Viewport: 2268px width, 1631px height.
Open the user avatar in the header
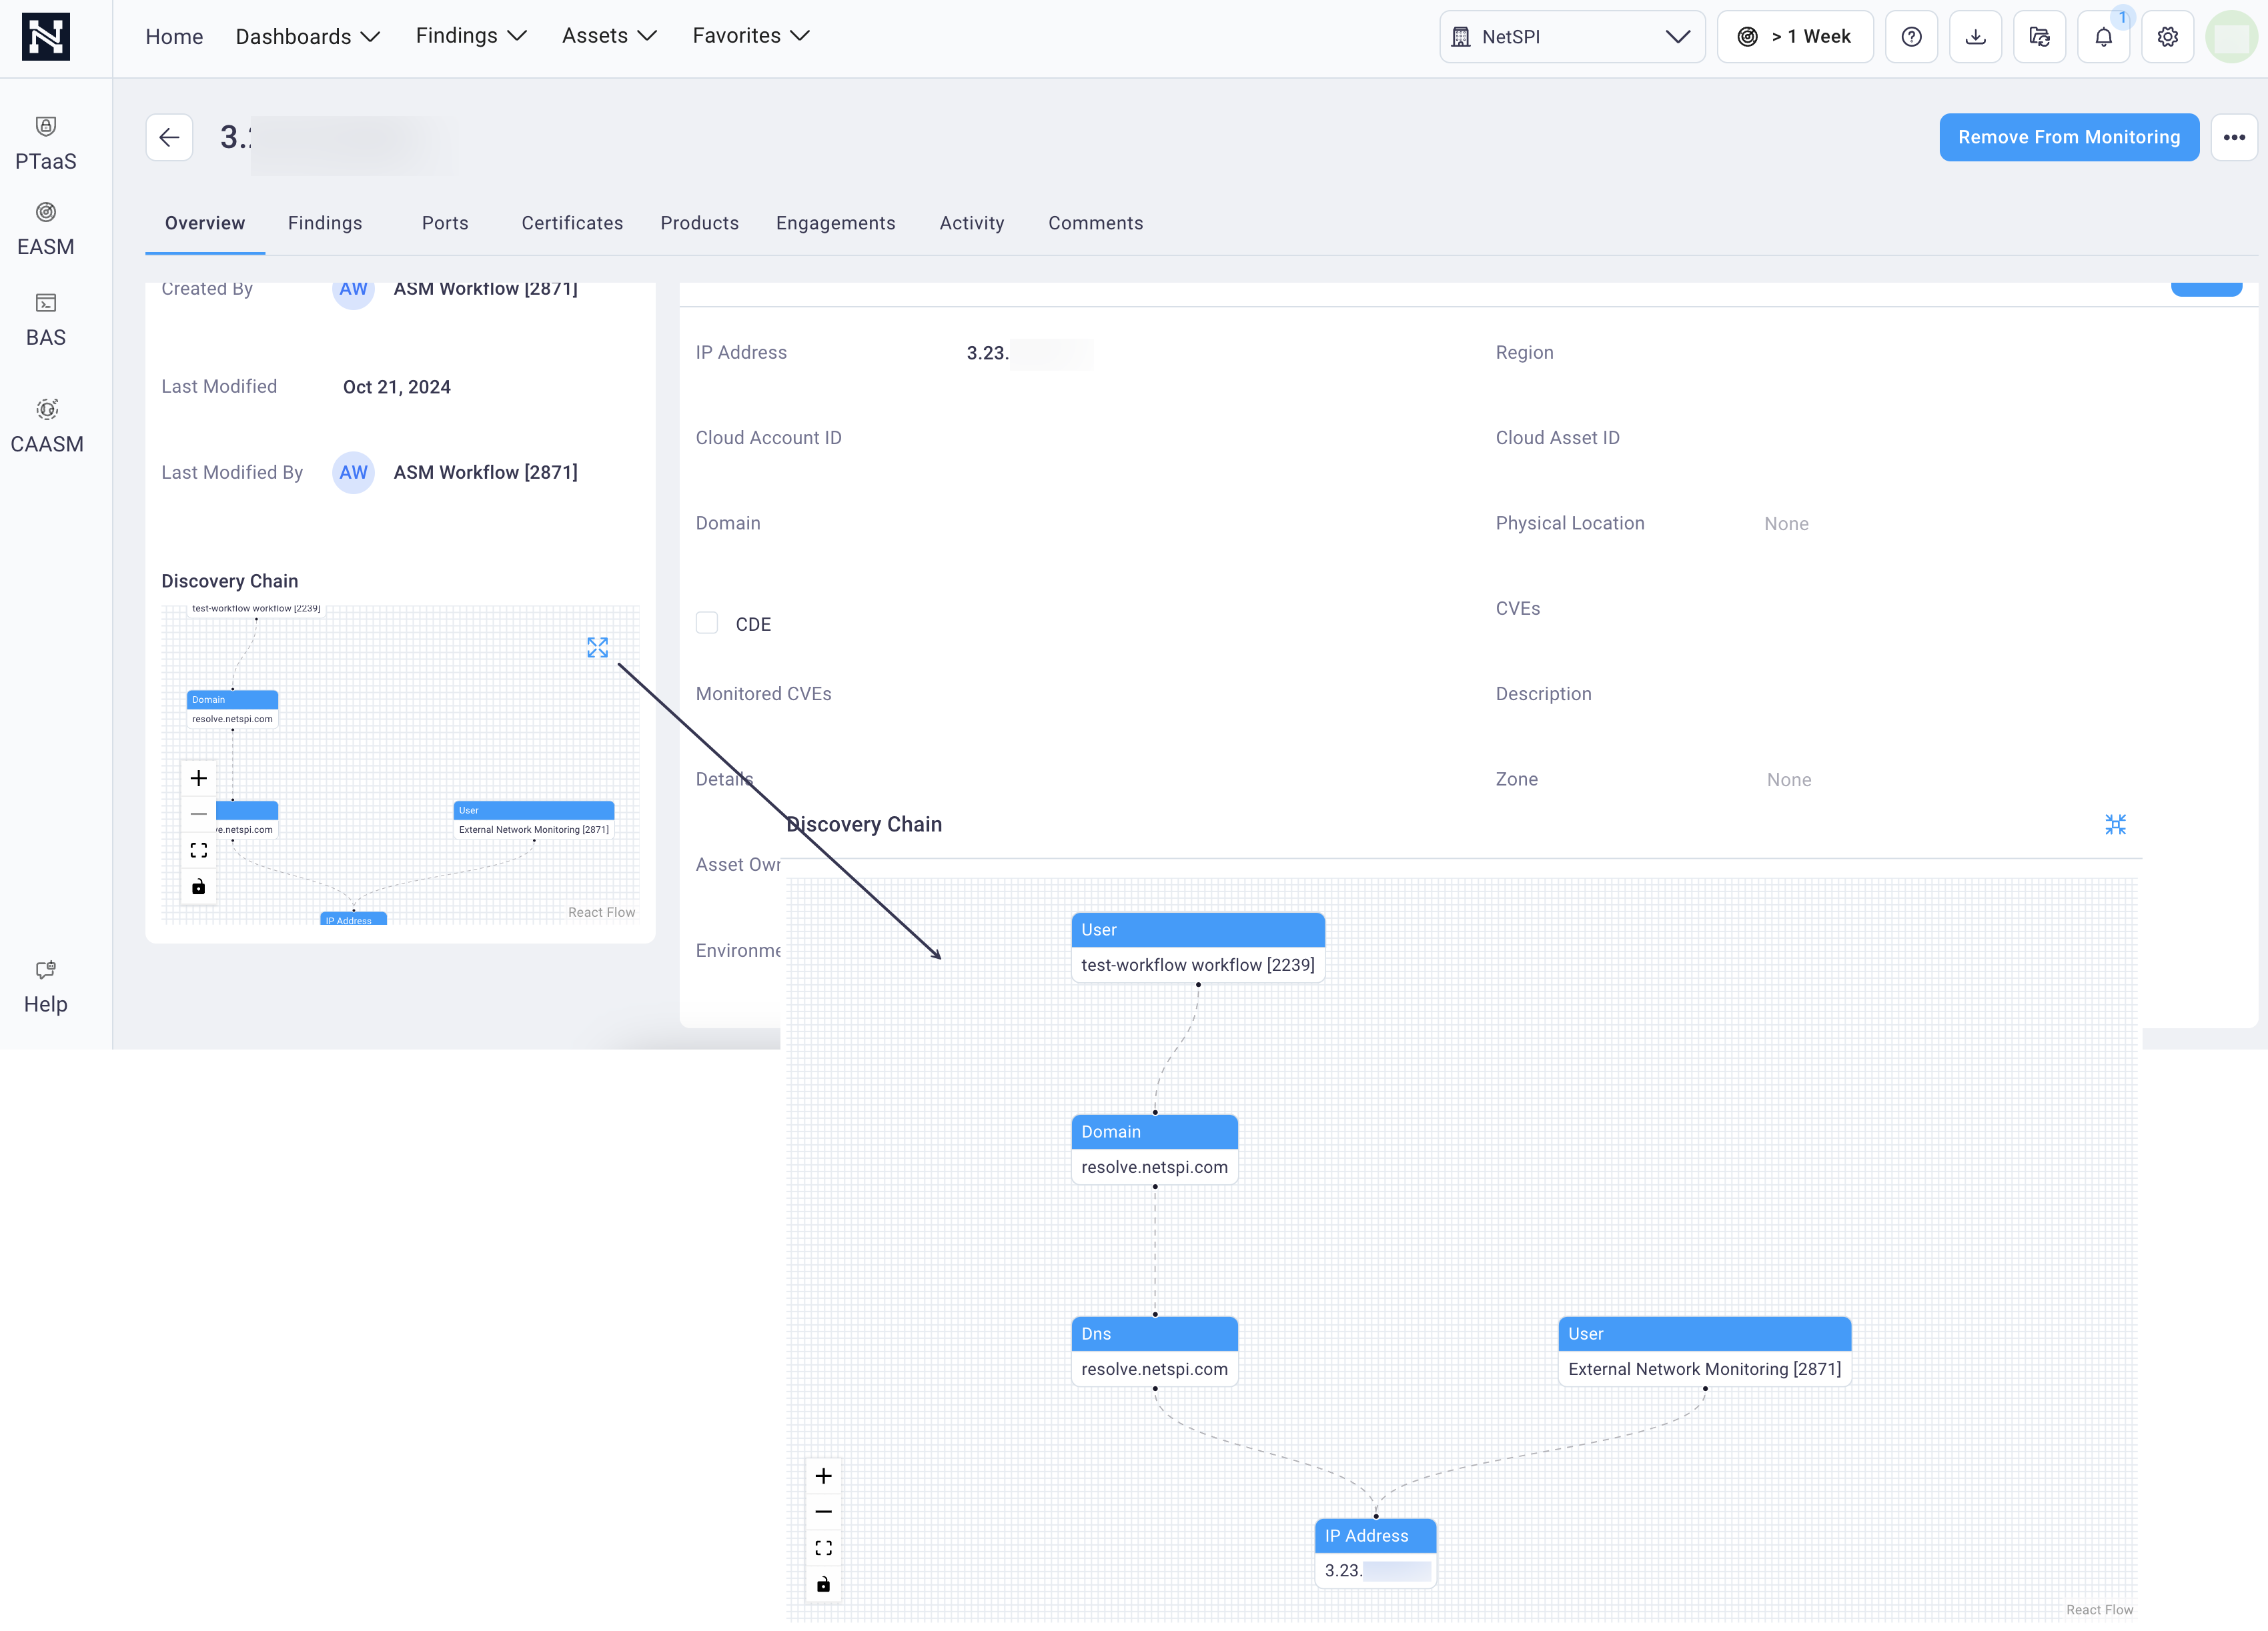point(2232,37)
